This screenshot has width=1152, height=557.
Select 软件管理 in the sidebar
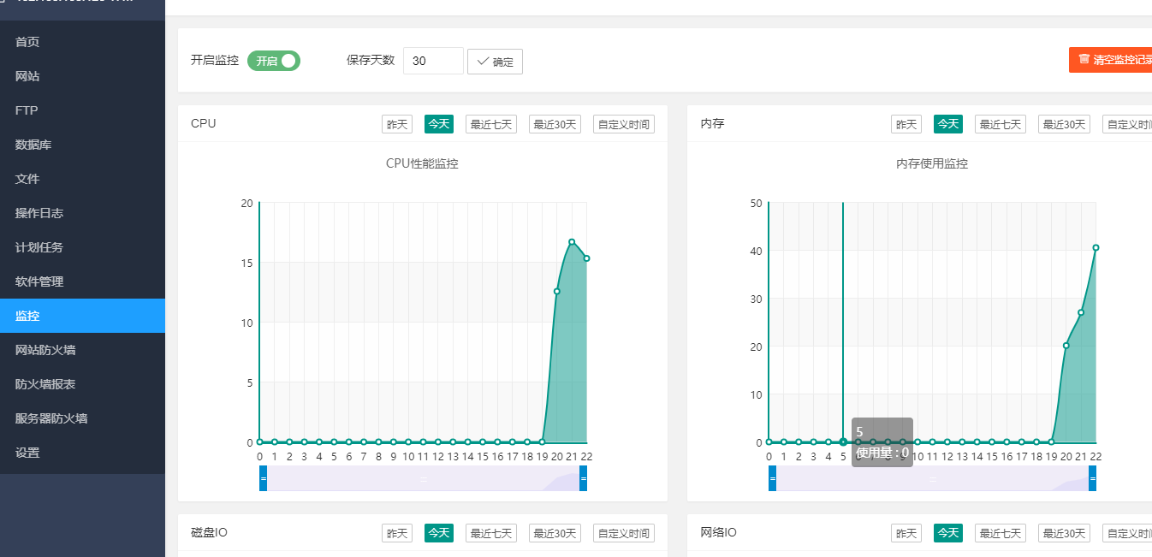tap(39, 281)
